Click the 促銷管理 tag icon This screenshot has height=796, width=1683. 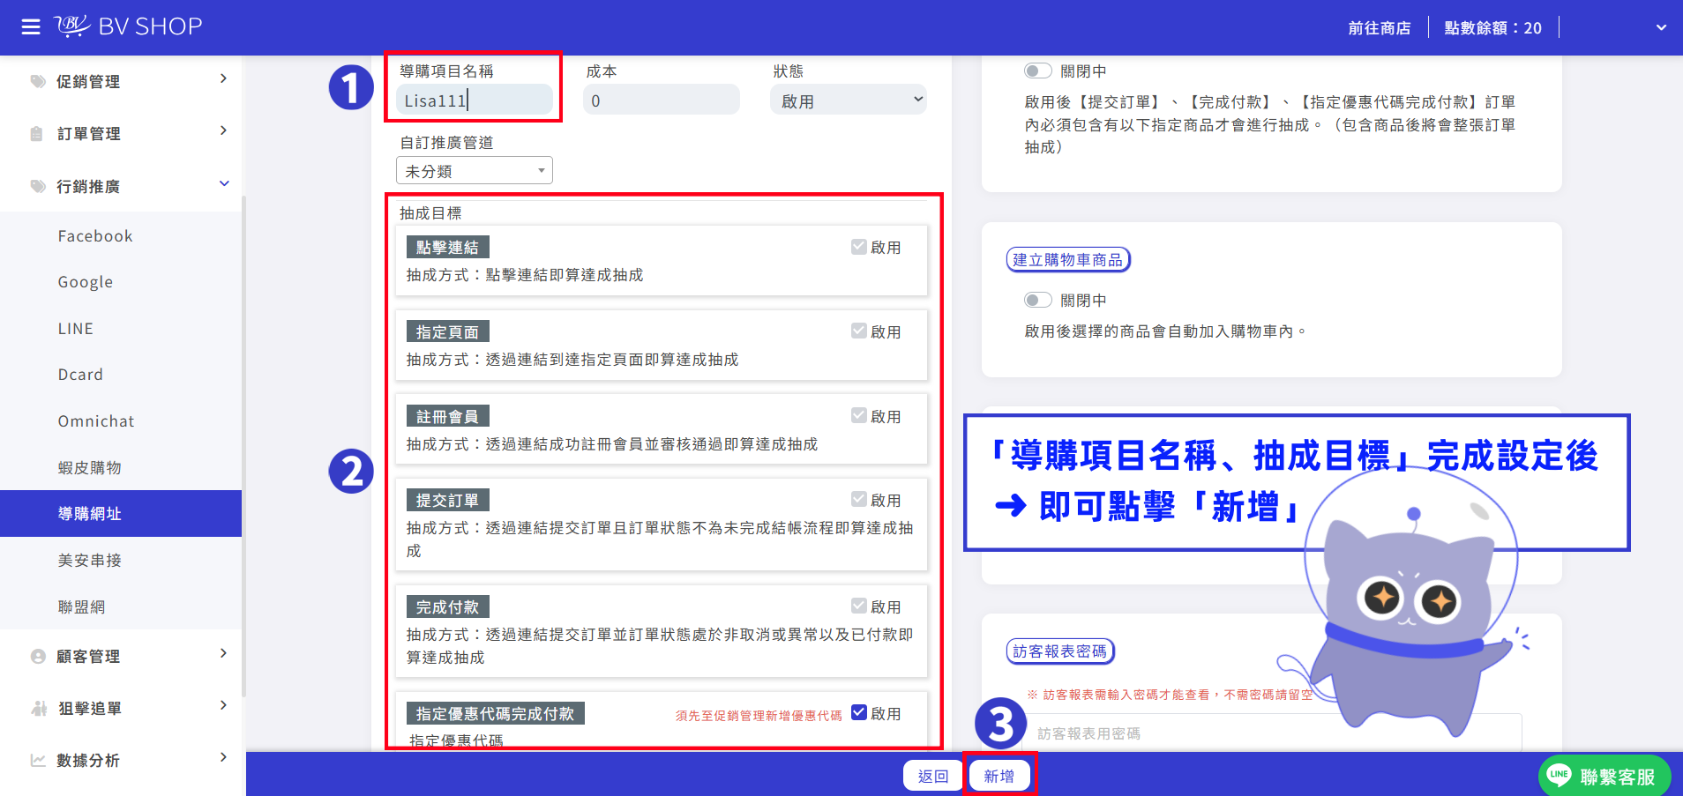[x=38, y=81]
